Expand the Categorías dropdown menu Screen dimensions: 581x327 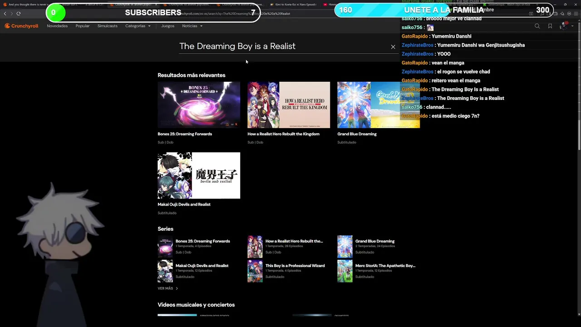pos(138,26)
